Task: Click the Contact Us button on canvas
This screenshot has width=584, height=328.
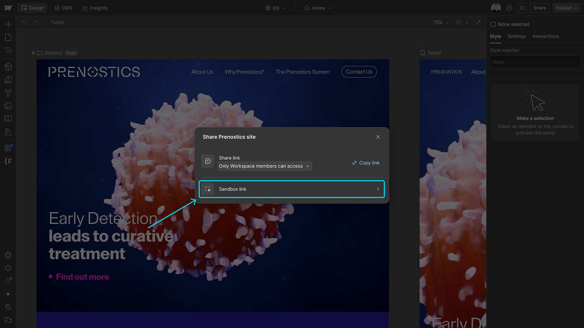Action: coord(359,72)
